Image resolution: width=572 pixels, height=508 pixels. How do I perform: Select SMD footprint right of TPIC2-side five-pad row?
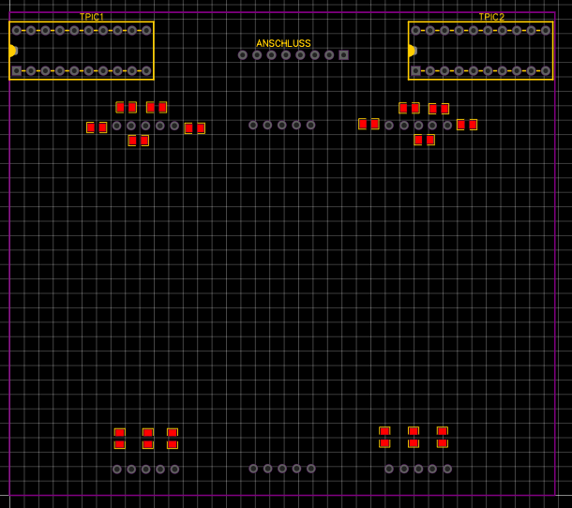pos(467,125)
